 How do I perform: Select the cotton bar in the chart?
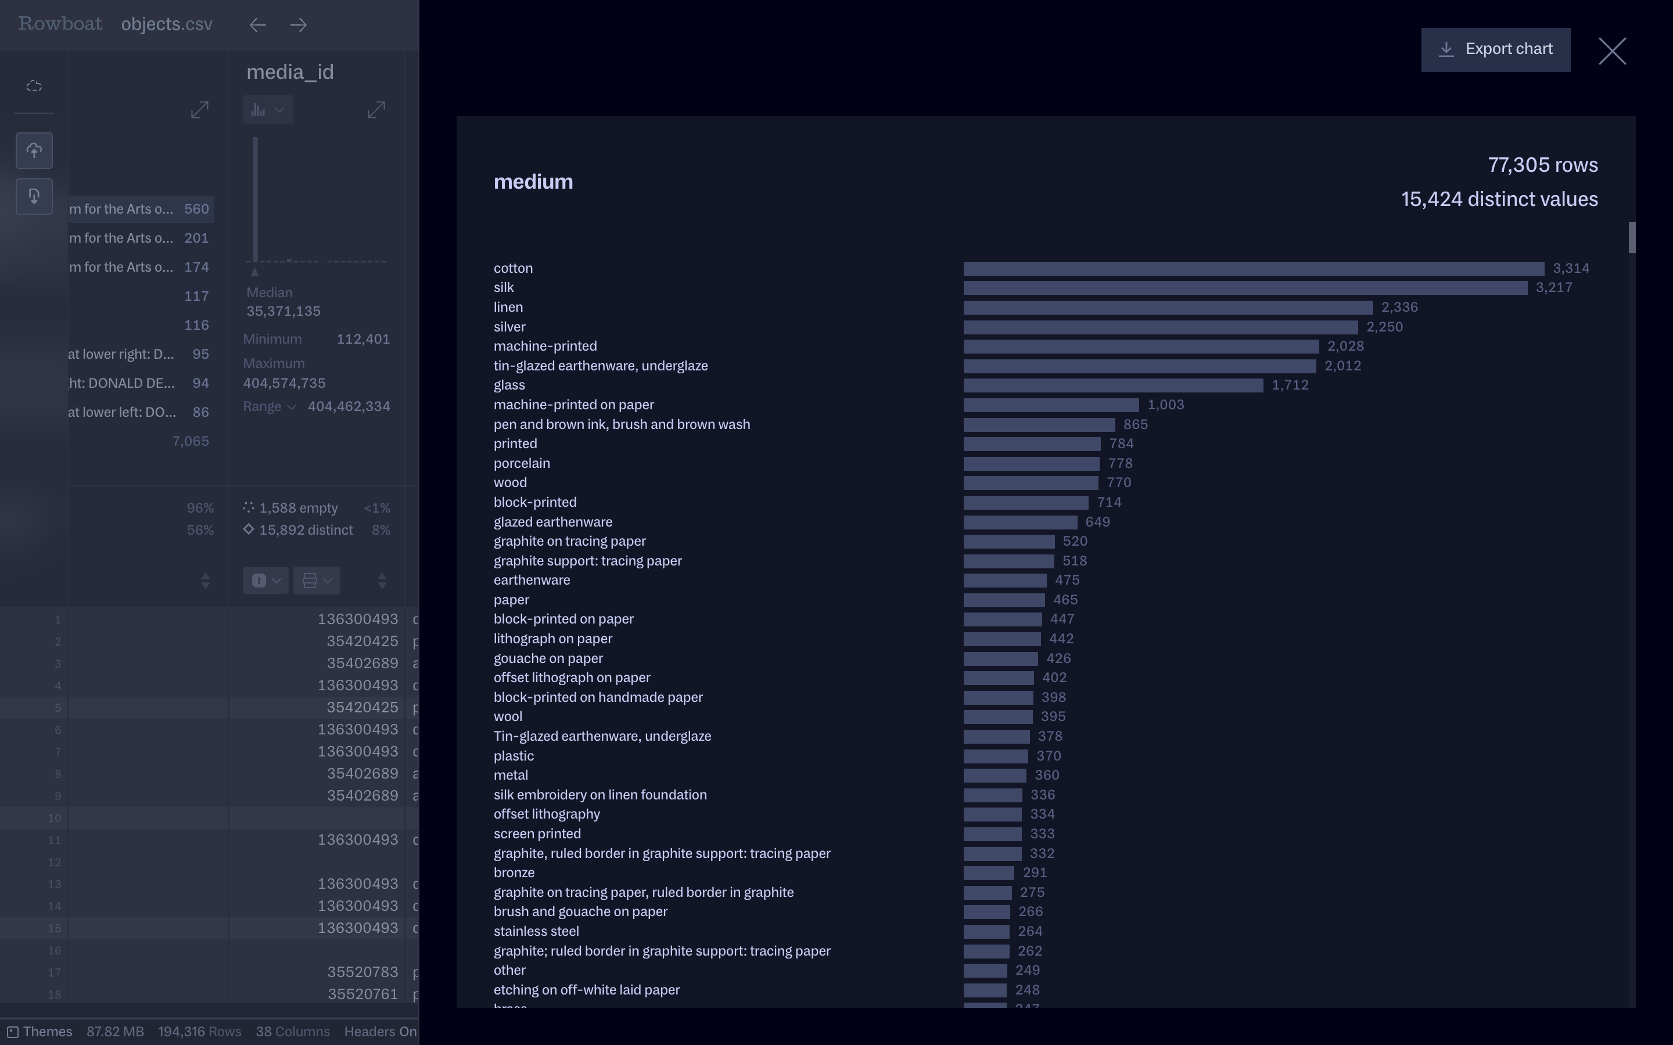(1252, 269)
